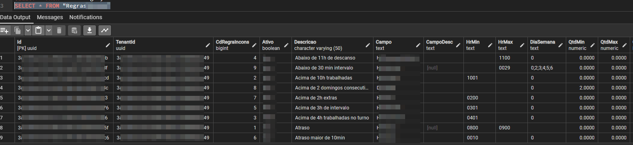Click cell 'Acima de 10h trabalhadas'
This screenshot has height=145, width=633.
click(332, 78)
